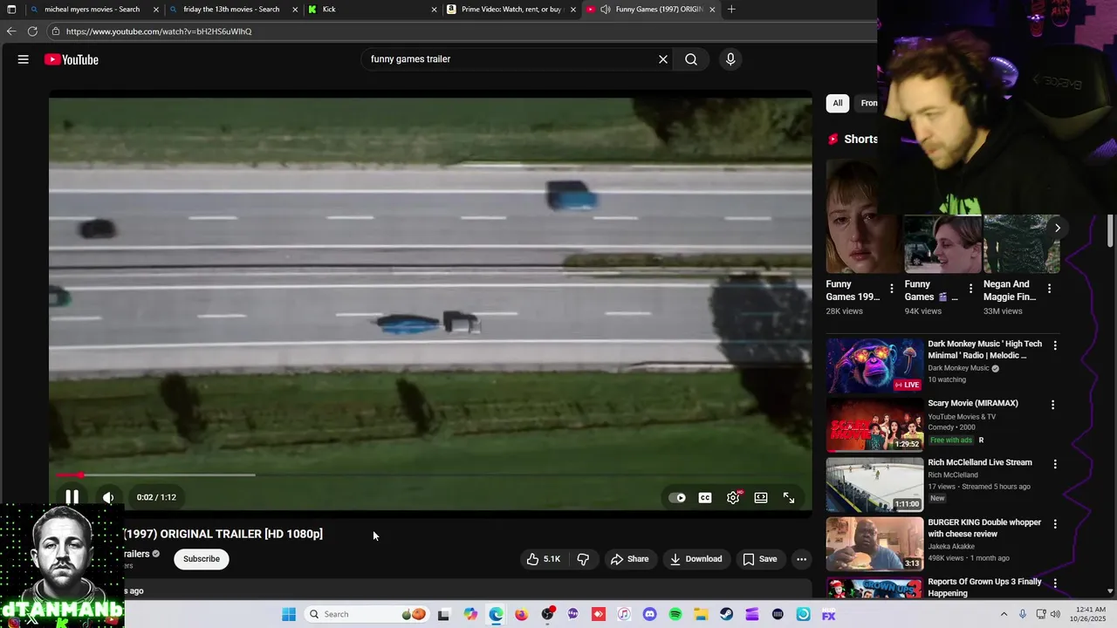This screenshot has height=628, width=1117.
Task: Go back in browser history
Action: coord(11,31)
